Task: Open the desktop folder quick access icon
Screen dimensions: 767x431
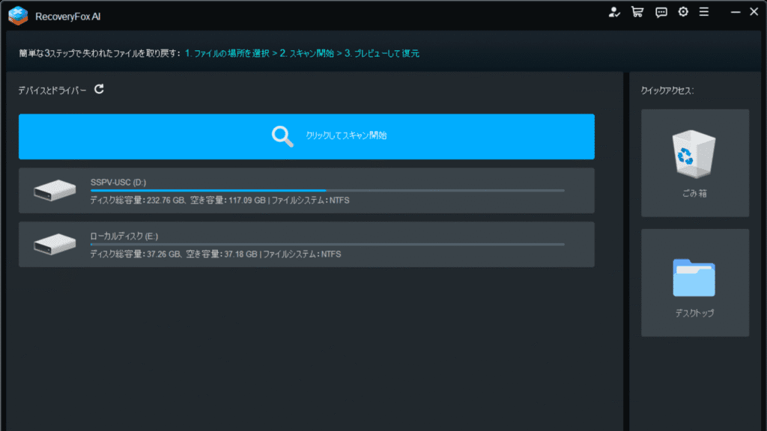Action: point(694,278)
